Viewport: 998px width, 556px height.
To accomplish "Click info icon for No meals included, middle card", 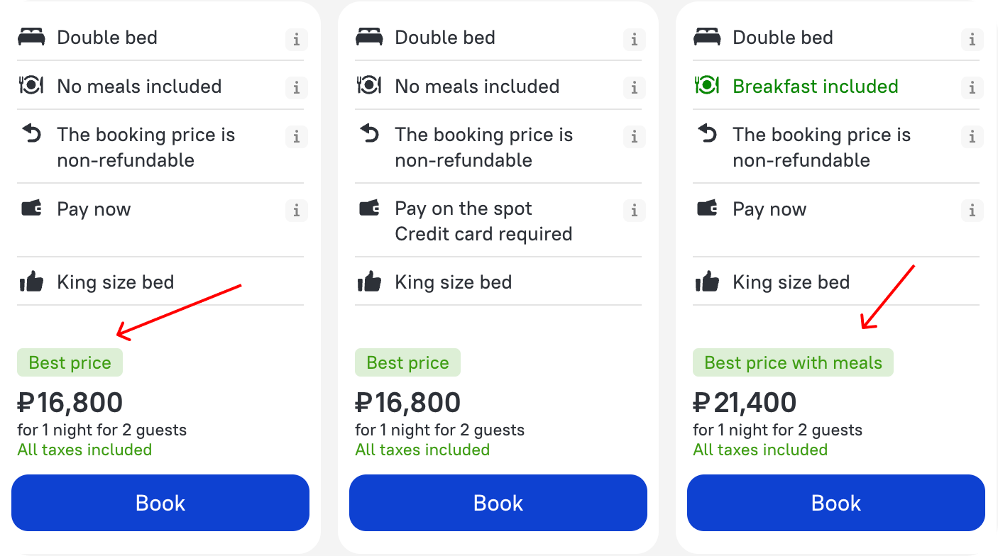I will coord(634,88).
